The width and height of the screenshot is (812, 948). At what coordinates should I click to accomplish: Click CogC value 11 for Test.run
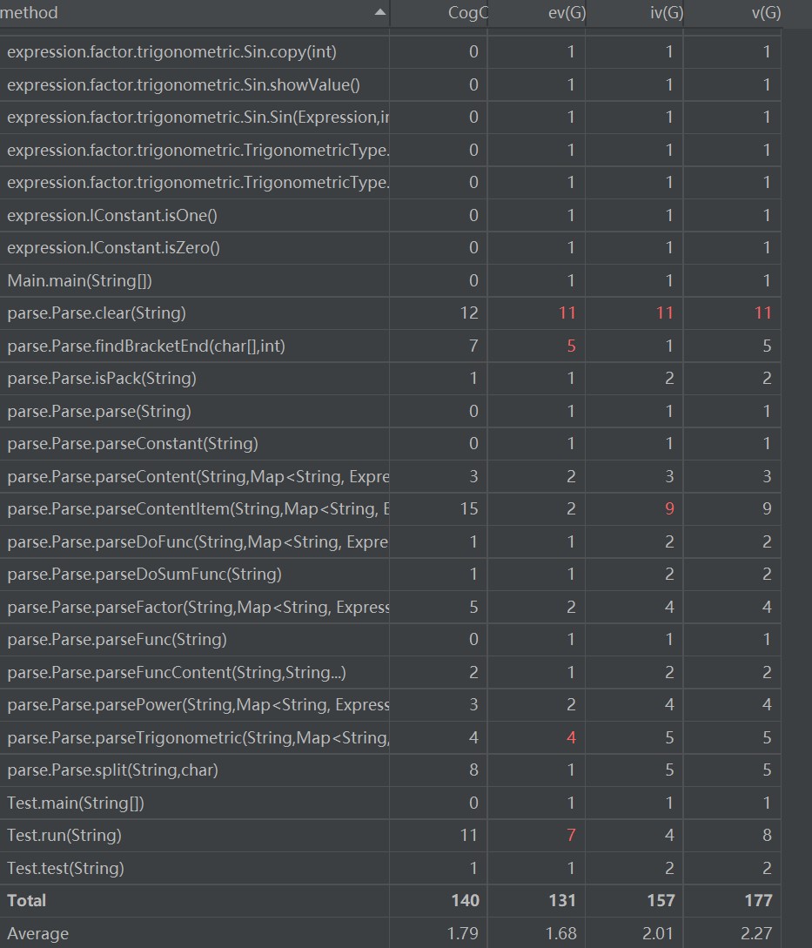(469, 836)
